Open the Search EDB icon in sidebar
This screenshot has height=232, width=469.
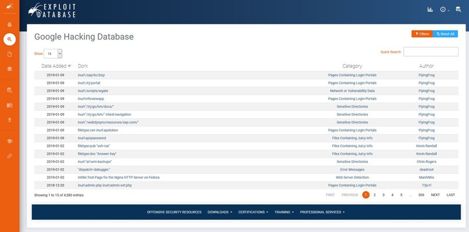[9, 90]
